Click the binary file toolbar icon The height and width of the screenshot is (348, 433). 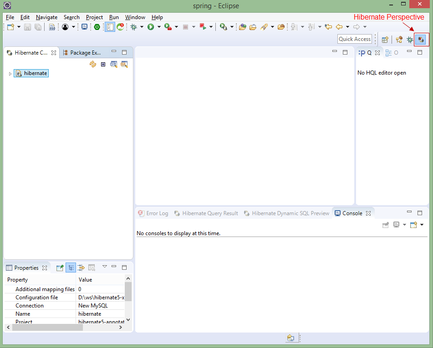(x=52, y=27)
